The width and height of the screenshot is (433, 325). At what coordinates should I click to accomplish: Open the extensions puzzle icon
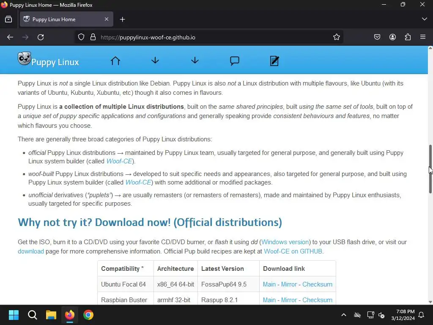tap(408, 37)
